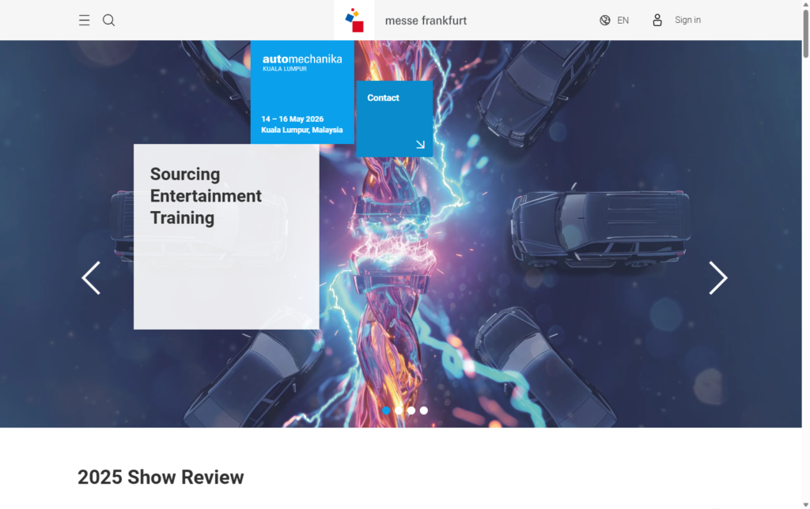Open the Contact tile
Viewport: 810px width, 509px height.
(394, 117)
